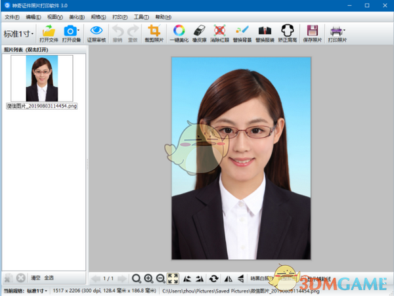Open the 美化(B) menu
This screenshot has height=296, width=394.
[x=77, y=16]
